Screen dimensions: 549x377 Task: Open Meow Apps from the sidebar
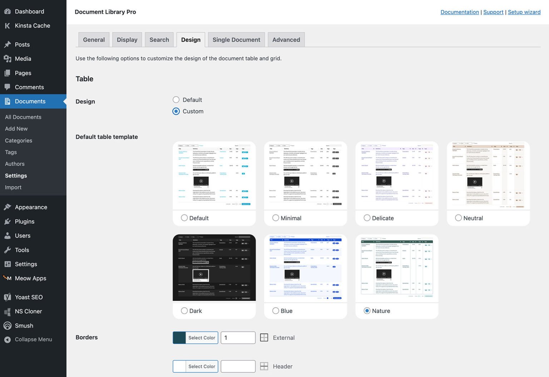[x=7, y=278]
